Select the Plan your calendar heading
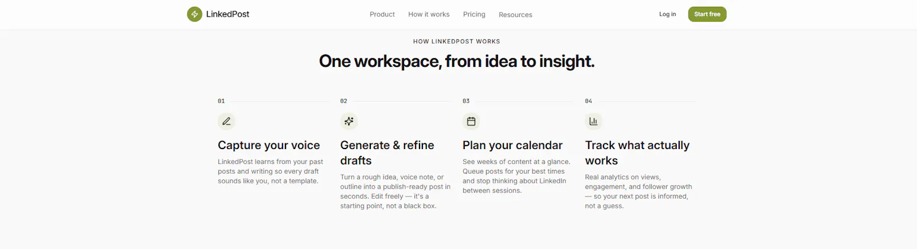The image size is (917, 249). pyautogui.click(x=512, y=145)
